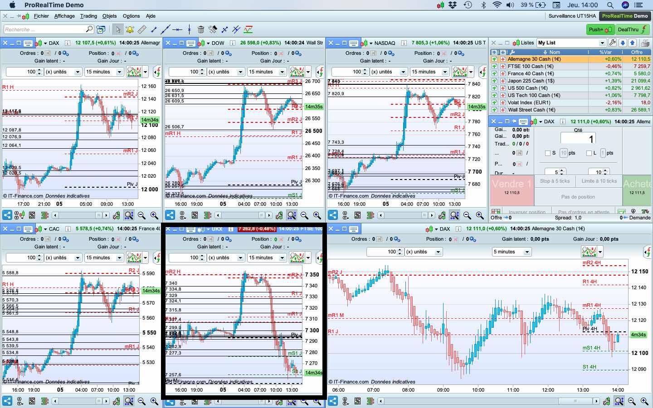Click the Qté quantity input field

pyautogui.click(x=578, y=139)
